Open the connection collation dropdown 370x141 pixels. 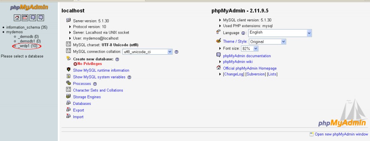pyautogui.click(x=147, y=52)
